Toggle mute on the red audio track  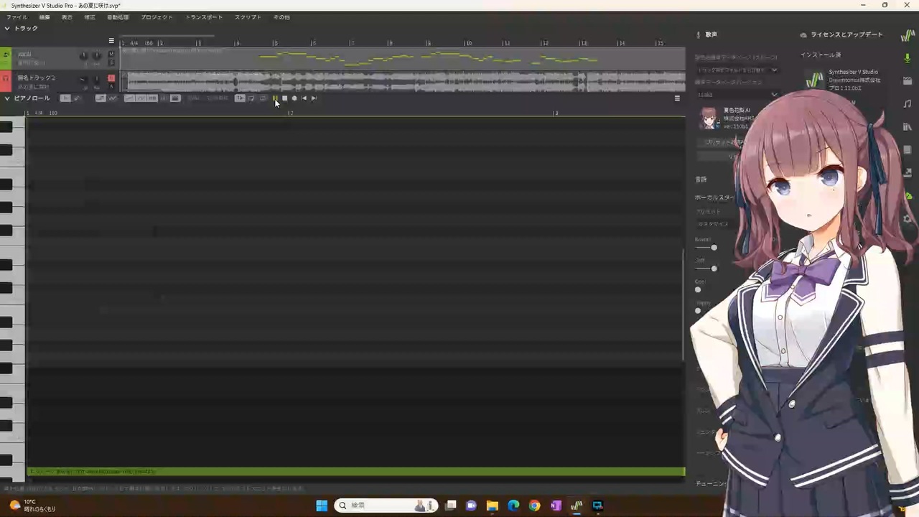(x=111, y=78)
